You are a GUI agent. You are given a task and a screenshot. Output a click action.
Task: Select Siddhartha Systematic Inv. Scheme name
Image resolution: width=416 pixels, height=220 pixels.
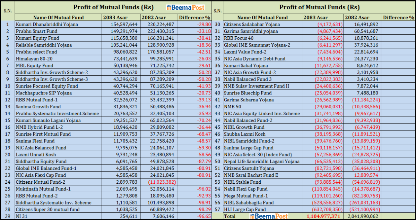tap(53, 203)
